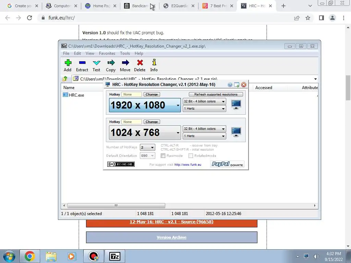Click the 7-Zip horizontal scrollbar thumb
The height and width of the screenshot is (263, 351).
116,205
